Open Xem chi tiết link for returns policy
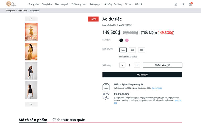This screenshot has height=123, width=201. click(x=178, y=100)
